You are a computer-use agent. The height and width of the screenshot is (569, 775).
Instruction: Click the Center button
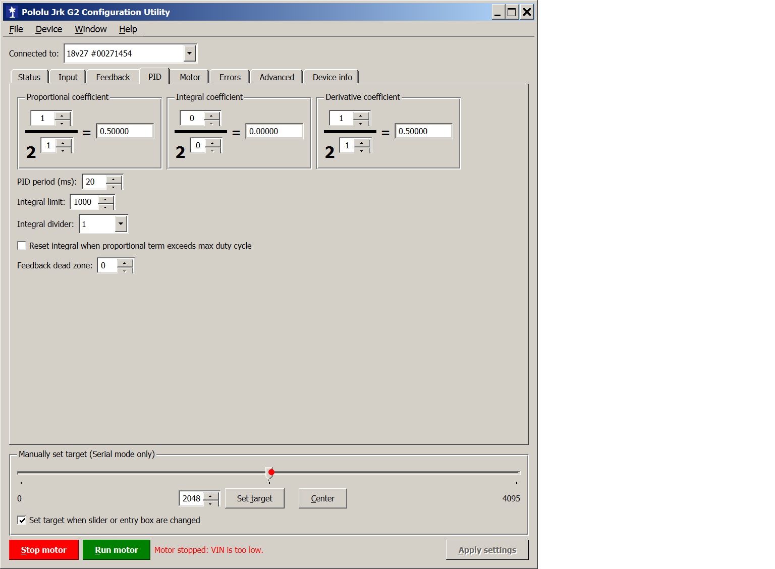click(x=323, y=498)
